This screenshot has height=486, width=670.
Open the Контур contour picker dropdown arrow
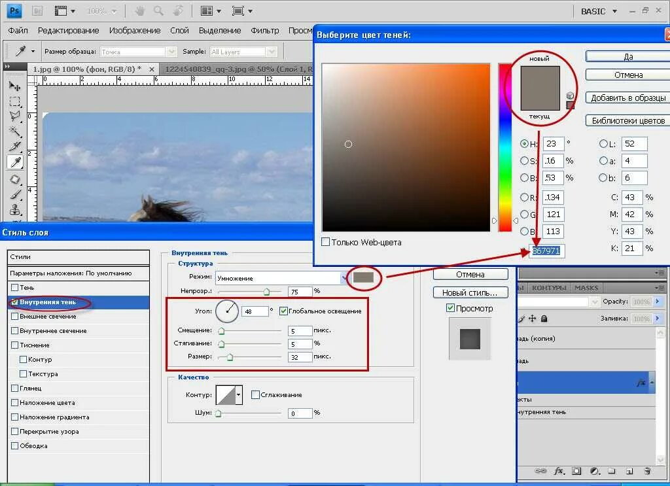[x=239, y=395]
